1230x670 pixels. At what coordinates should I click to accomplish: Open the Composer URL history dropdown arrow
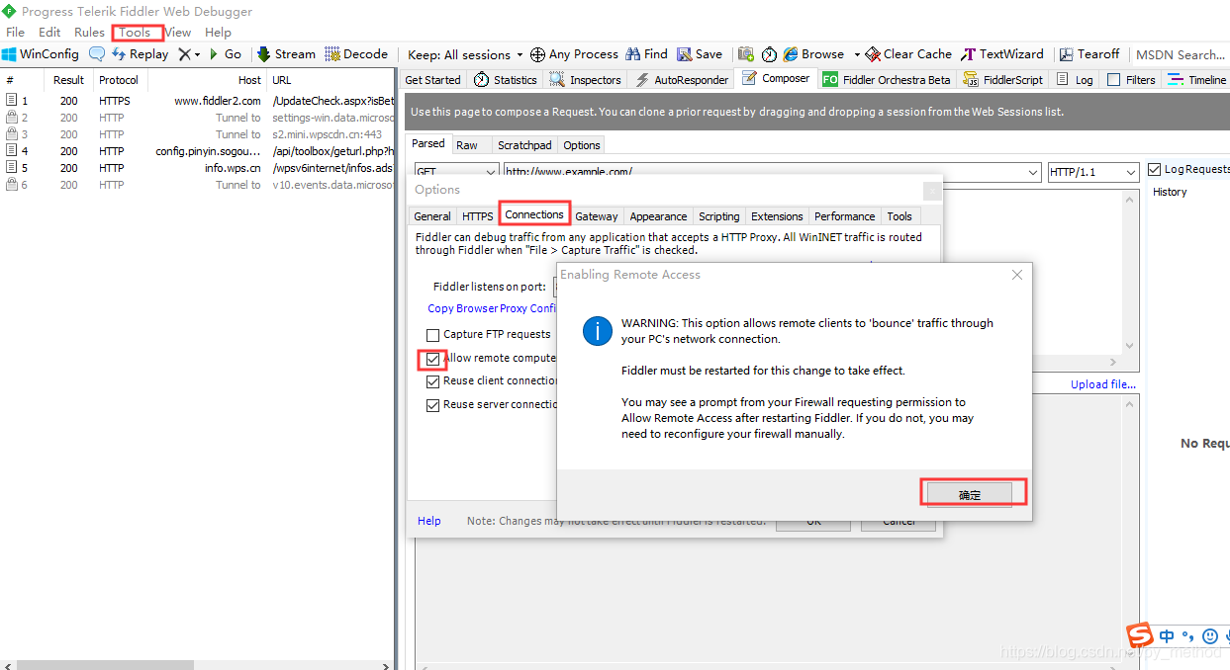pyautogui.click(x=1034, y=172)
